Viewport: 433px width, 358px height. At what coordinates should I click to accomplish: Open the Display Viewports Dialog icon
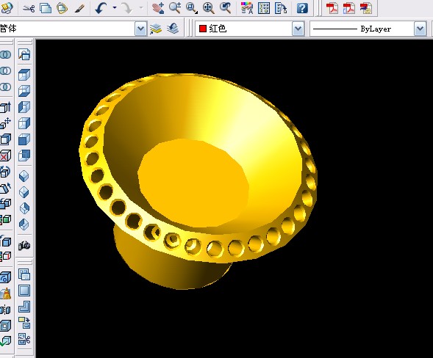[24, 275]
